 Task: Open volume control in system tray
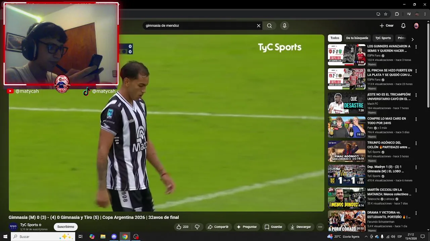pyautogui.click(x=393, y=237)
